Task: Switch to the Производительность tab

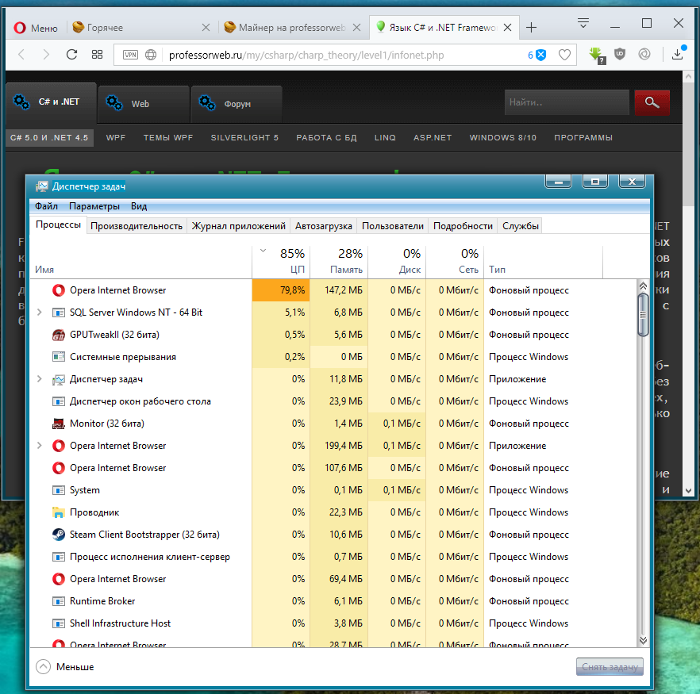Action: 137,226
